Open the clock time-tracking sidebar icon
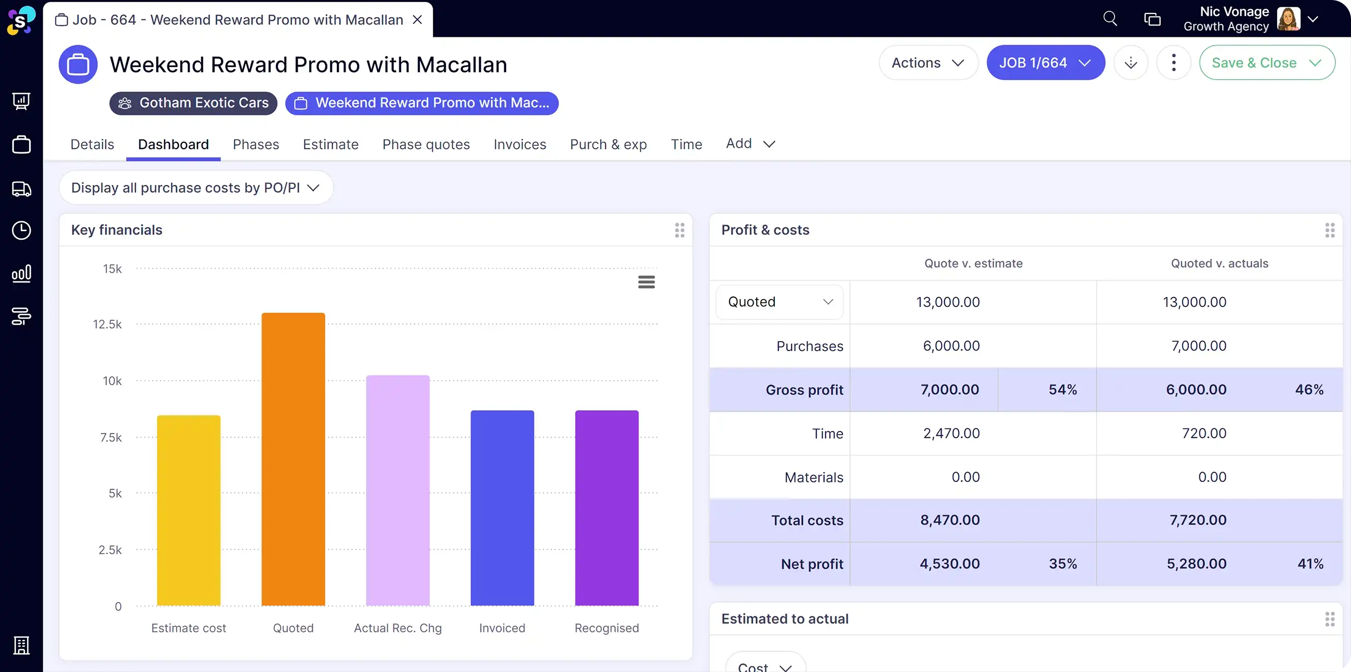The width and height of the screenshot is (1351, 672). [x=21, y=231]
